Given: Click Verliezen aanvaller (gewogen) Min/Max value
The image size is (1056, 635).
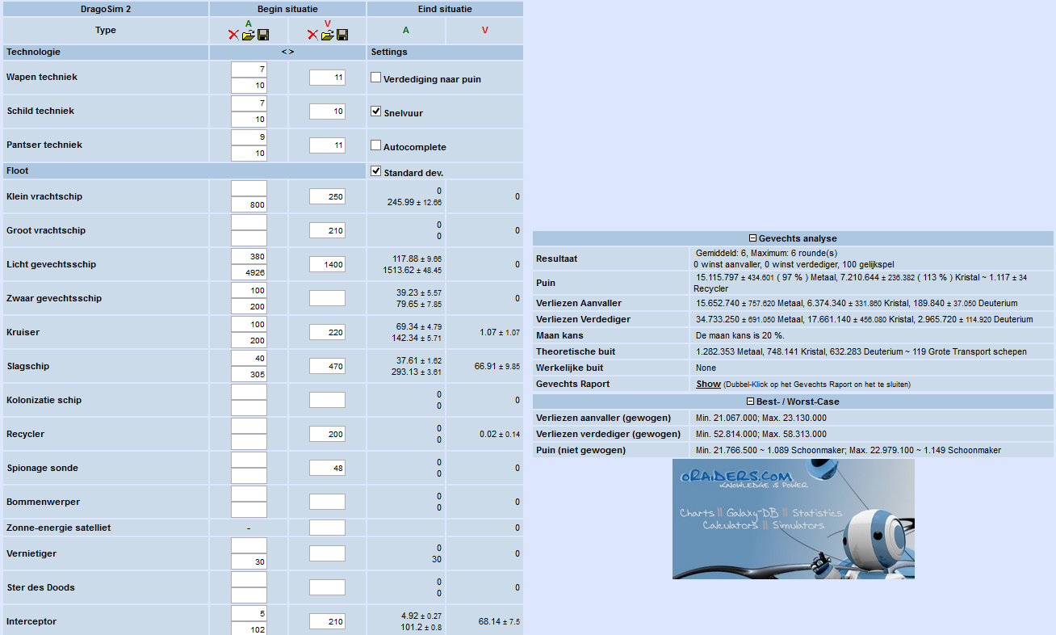Looking at the screenshot, I should coord(761,418).
